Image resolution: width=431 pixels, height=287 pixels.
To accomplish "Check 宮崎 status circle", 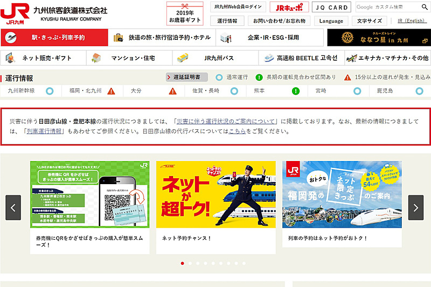I will pos(357,91).
